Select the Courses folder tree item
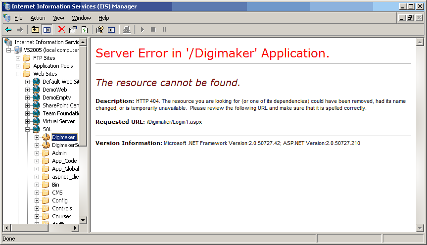Screen dimensions: 427x245 point(61,216)
